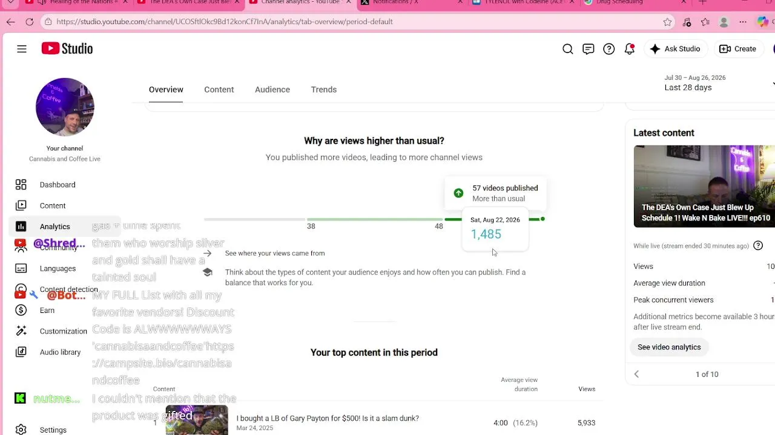This screenshot has height=435, width=775.
Task: Open Customization in the sidebar
Action: 64,331
